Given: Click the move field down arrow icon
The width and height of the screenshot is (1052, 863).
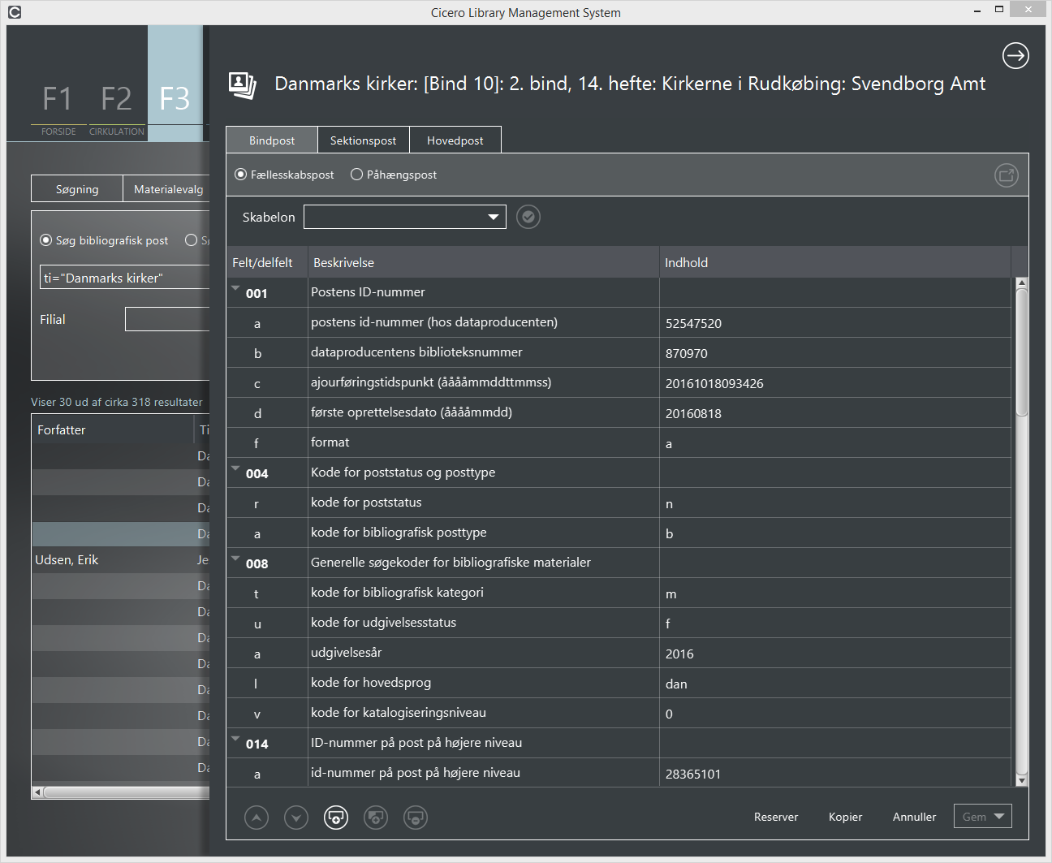Looking at the screenshot, I should [296, 818].
